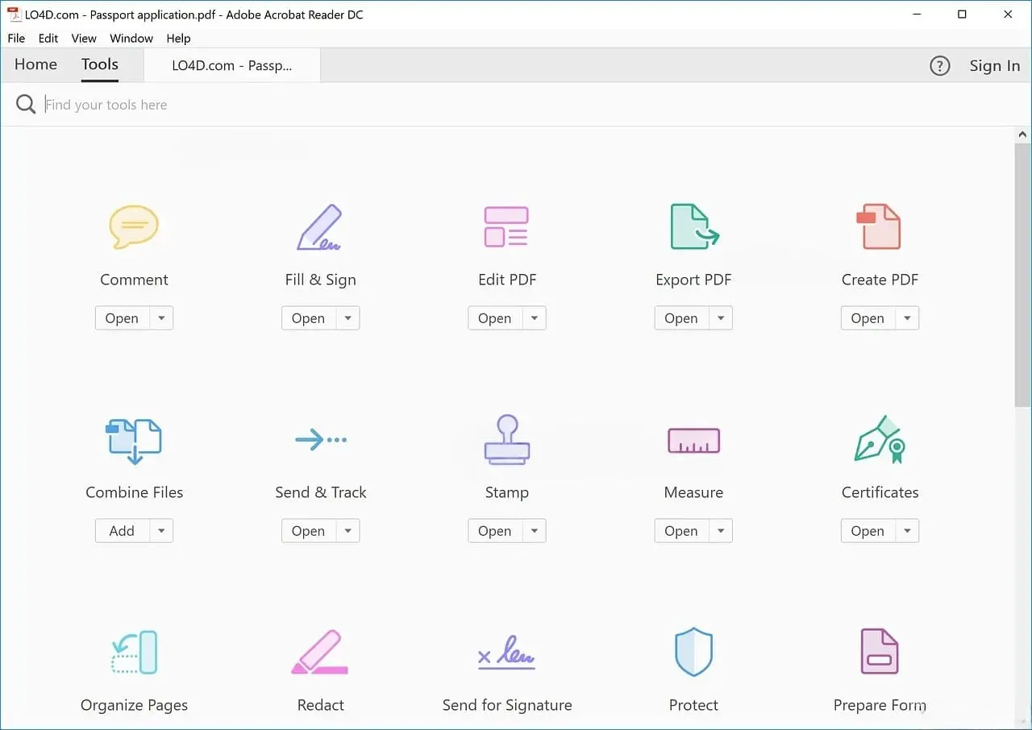This screenshot has width=1032, height=730.
Task: Click the Open button under Measure
Action: point(682,531)
